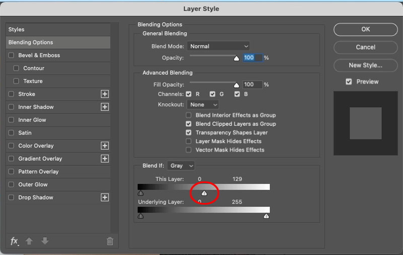
Task: Open the Blend Mode dropdown
Action: tap(218, 46)
